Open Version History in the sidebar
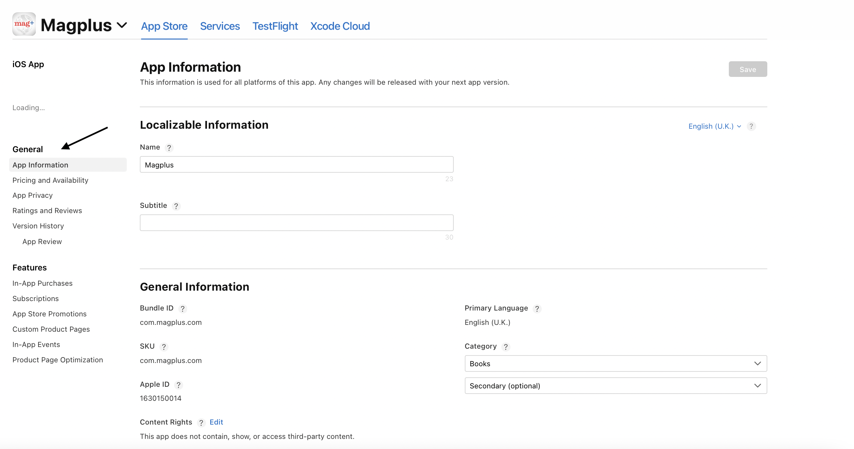This screenshot has height=449, width=854. 38,226
